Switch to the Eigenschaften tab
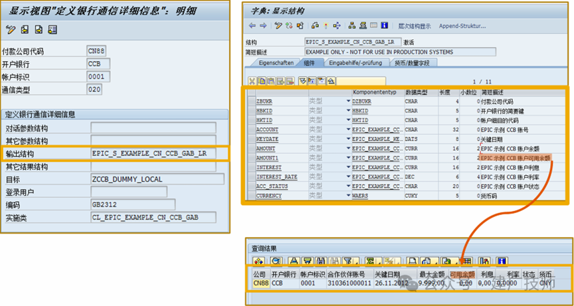 (x=276, y=63)
